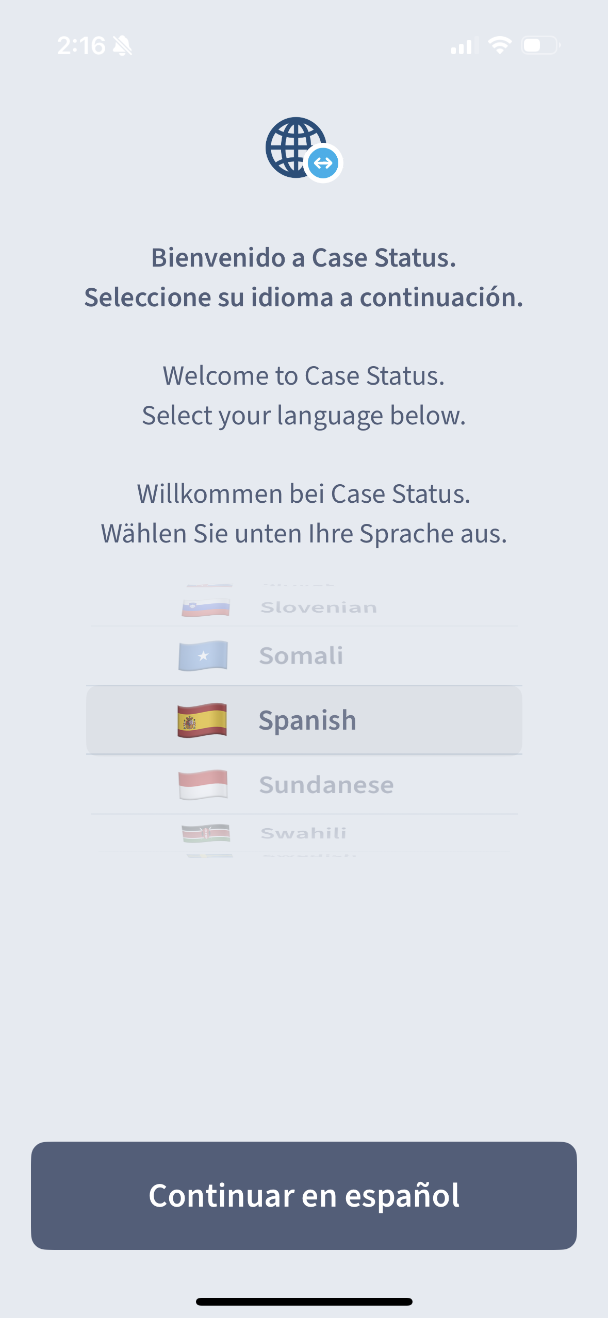Tap the cellular signal bars
Screen dimensions: 608x1318
463,46
